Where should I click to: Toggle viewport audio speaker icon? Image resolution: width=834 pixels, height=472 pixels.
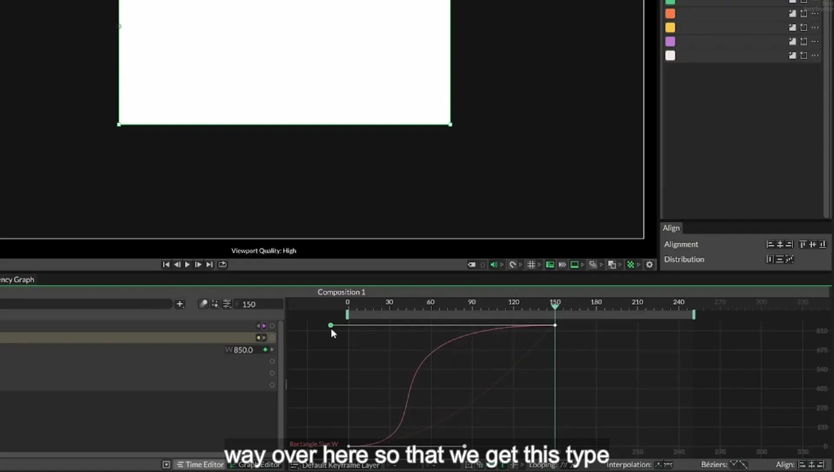[494, 265]
